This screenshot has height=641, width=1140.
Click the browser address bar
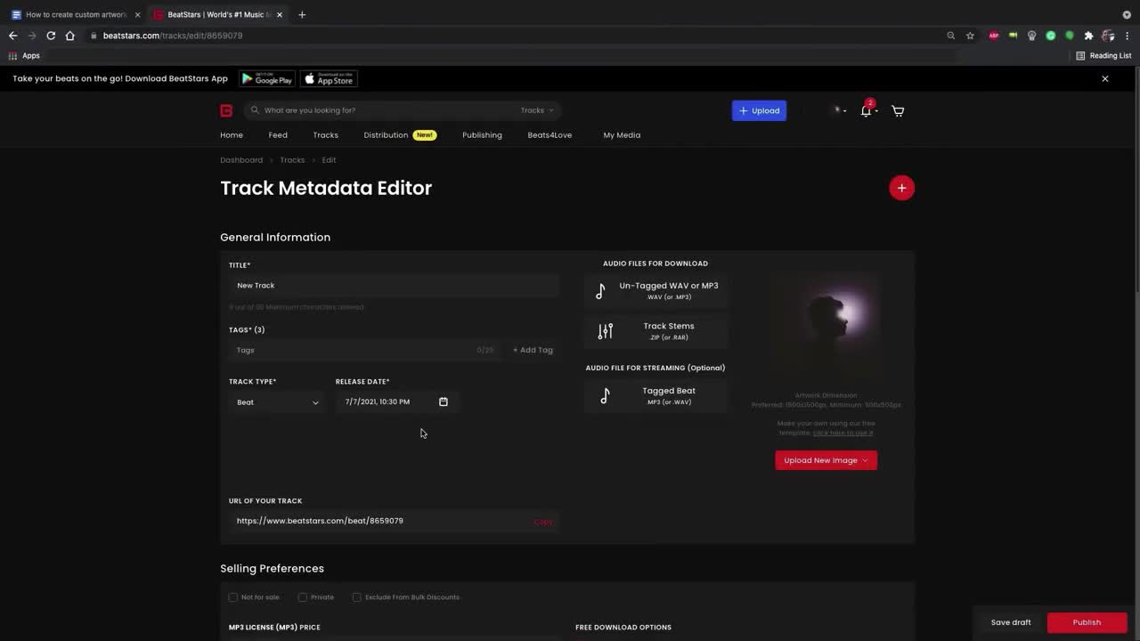click(x=517, y=36)
